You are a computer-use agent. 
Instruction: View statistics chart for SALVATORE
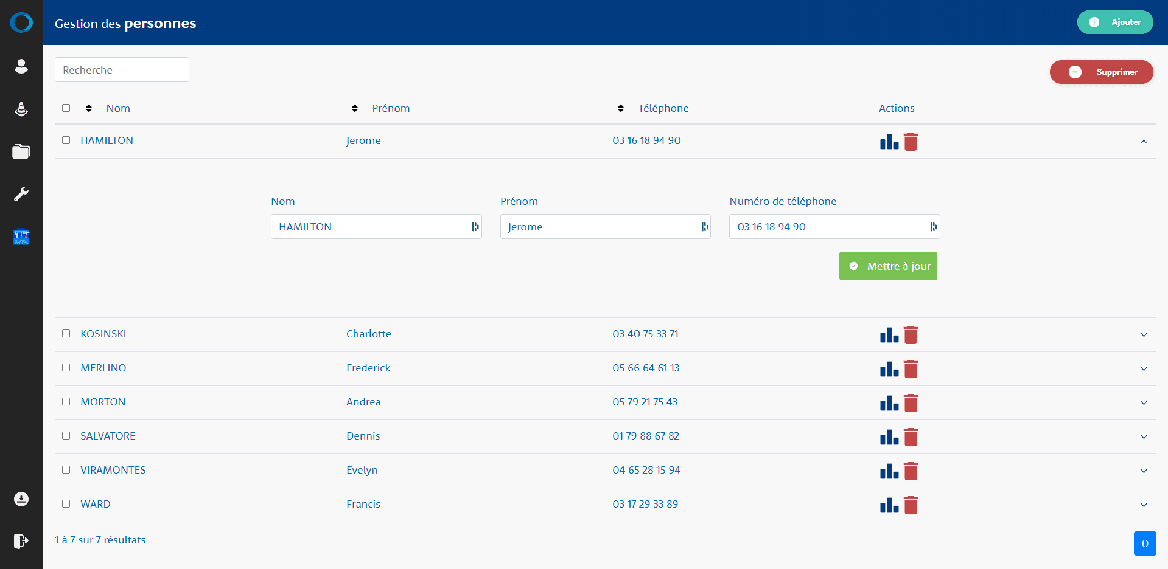(889, 437)
